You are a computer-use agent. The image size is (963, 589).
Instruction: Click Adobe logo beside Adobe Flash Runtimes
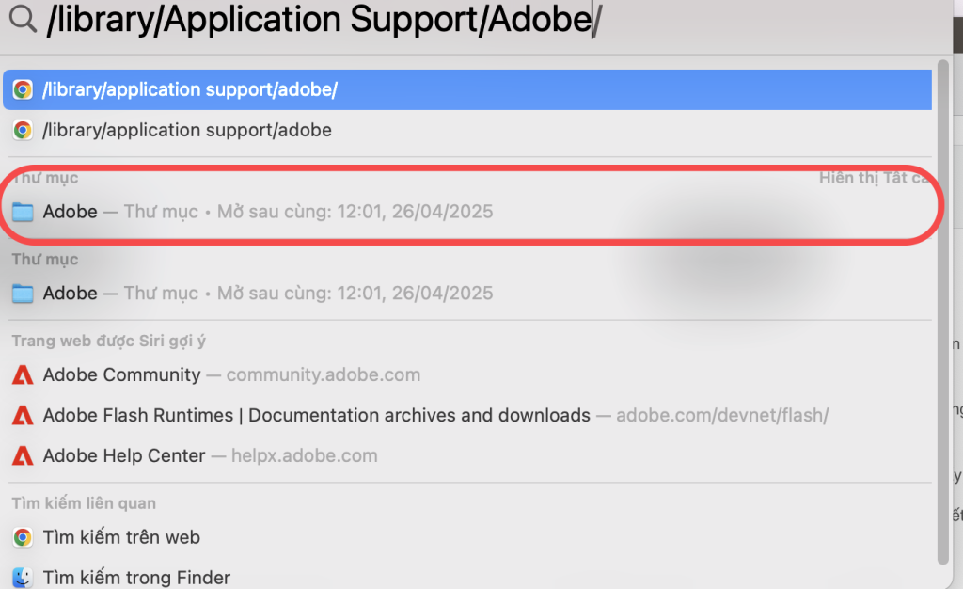coord(23,415)
